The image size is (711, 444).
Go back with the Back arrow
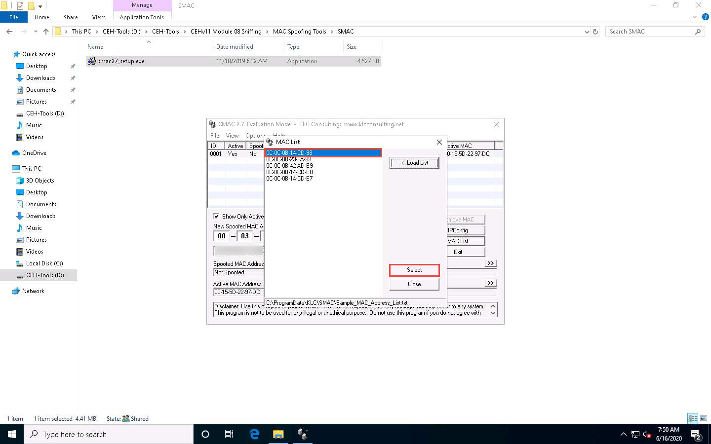pyautogui.click(x=9, y=32)
